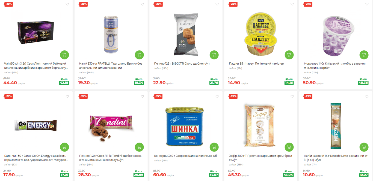Toggle the wishlist heart on the Tondini cookies

click(x=142, y=96)
